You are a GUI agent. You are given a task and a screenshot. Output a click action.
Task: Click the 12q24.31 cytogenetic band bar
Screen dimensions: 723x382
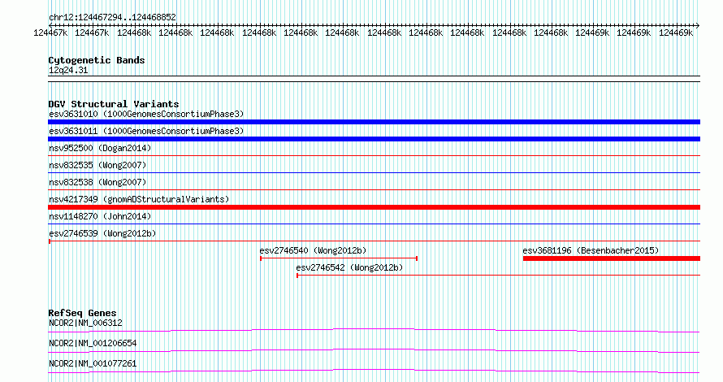tap(374, 79)
